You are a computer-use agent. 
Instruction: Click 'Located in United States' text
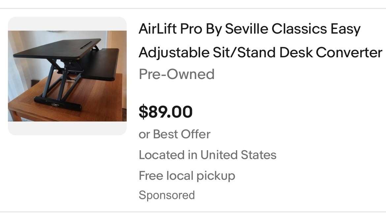pyautogui.click(x=208, y=155)
